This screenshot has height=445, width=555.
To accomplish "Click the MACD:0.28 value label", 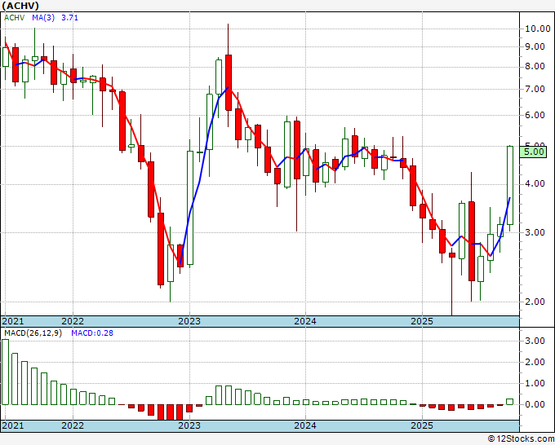I will [x=92, y=333].
